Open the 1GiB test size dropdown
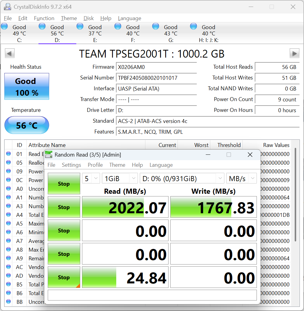304x311 pixels. click(x=120, y=178)
